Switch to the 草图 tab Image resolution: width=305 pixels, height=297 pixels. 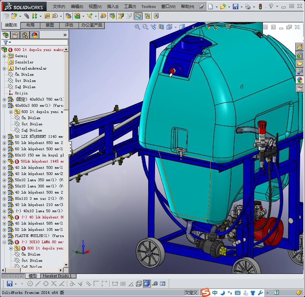(x=49, y=25)
